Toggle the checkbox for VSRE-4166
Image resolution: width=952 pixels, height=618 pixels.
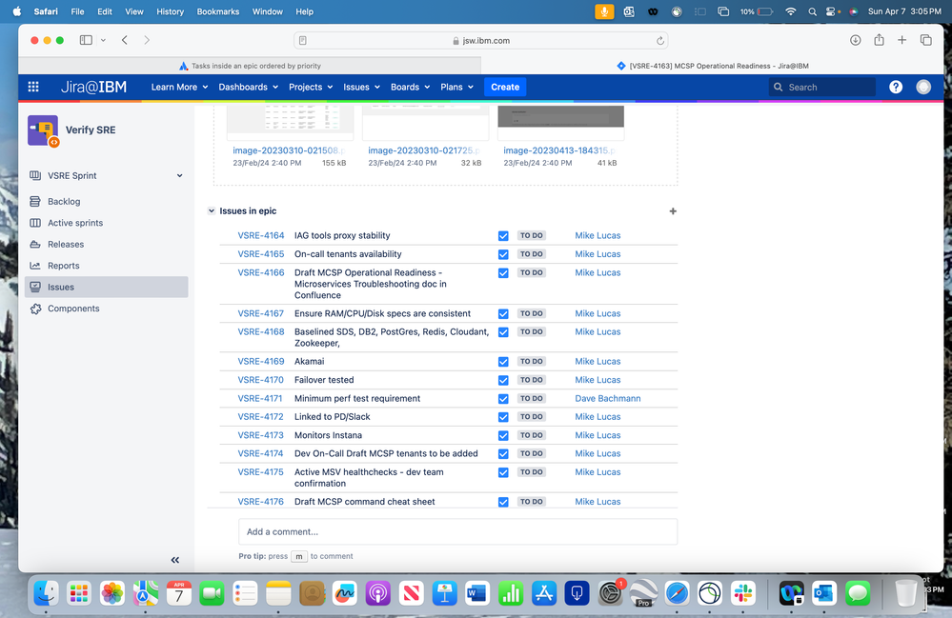click(503, 273)
